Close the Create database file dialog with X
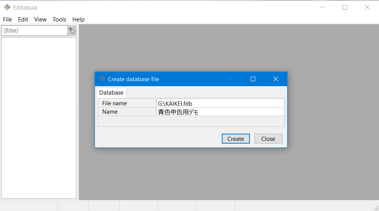The image size is (379, 211). [275, 79]
